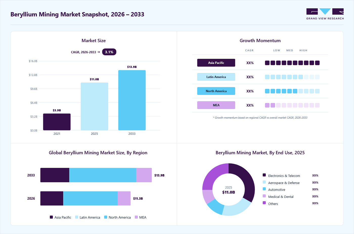354x234 pixels.
Task: Click the Latin America momentum indicator bar
Action: (292, 77)
